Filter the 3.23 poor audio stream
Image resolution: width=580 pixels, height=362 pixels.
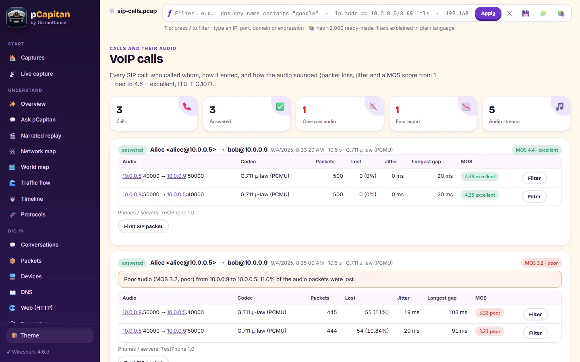pos(535,333)
